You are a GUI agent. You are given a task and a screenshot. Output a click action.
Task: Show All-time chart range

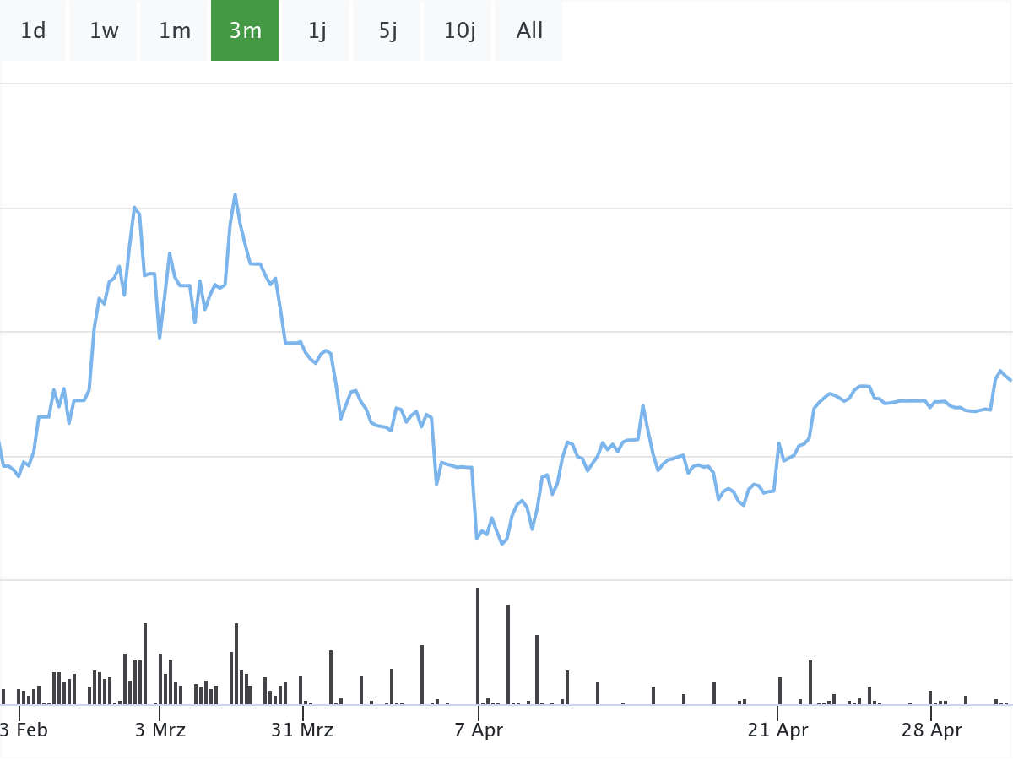pos(529,31)
